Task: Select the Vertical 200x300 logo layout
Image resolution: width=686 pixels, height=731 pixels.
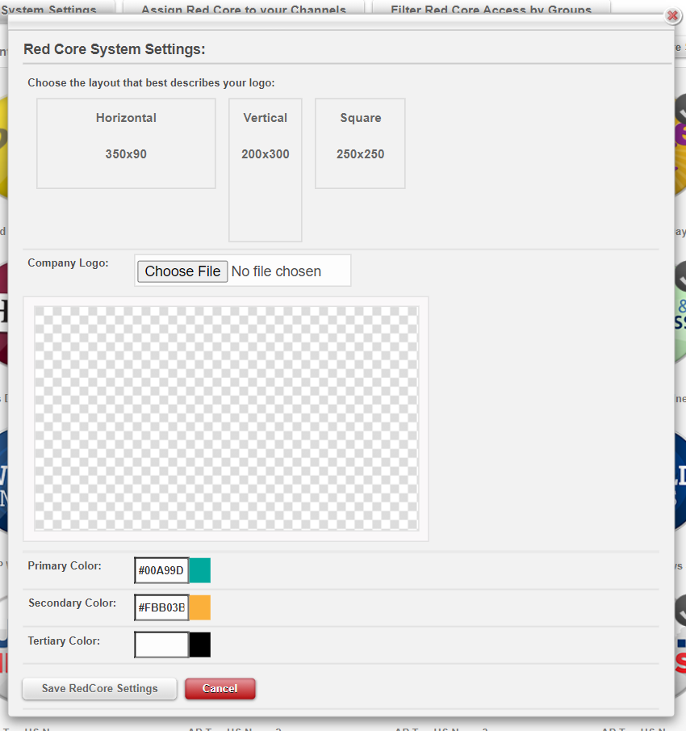Action: pyautogui.click(x=266, y=170)
